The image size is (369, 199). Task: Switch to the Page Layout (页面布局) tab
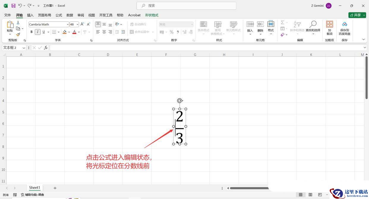pos(45,15)
